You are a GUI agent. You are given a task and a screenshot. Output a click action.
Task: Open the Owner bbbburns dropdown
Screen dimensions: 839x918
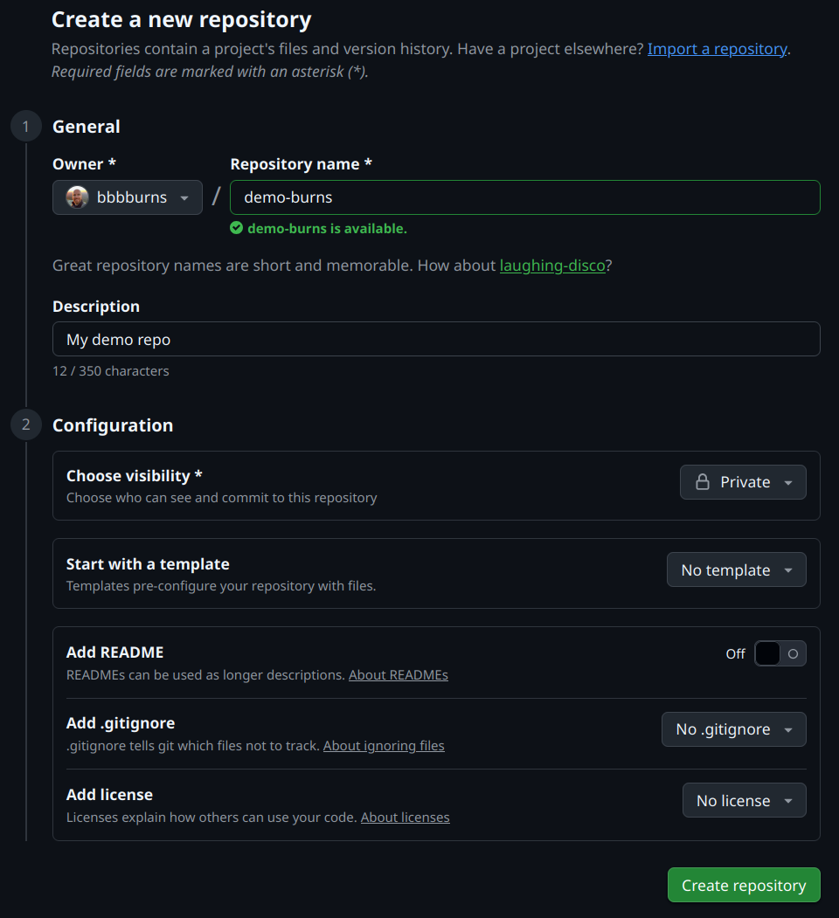128,197
